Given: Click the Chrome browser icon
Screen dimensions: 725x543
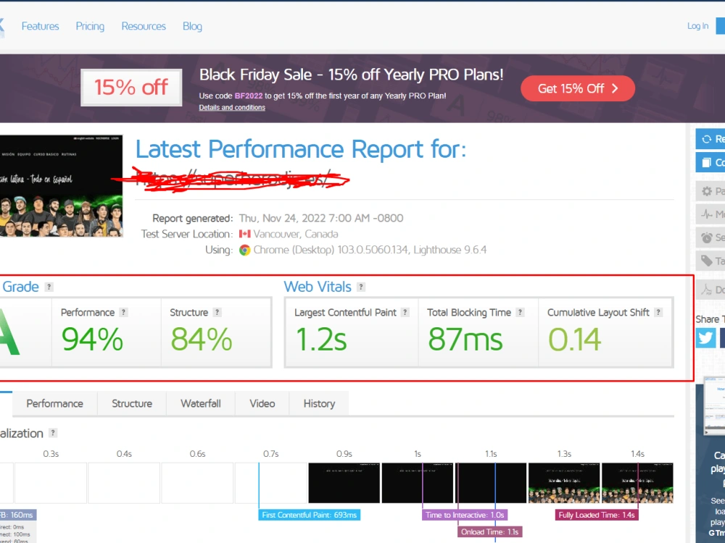Looking at the screenshot, I should 244,251.
